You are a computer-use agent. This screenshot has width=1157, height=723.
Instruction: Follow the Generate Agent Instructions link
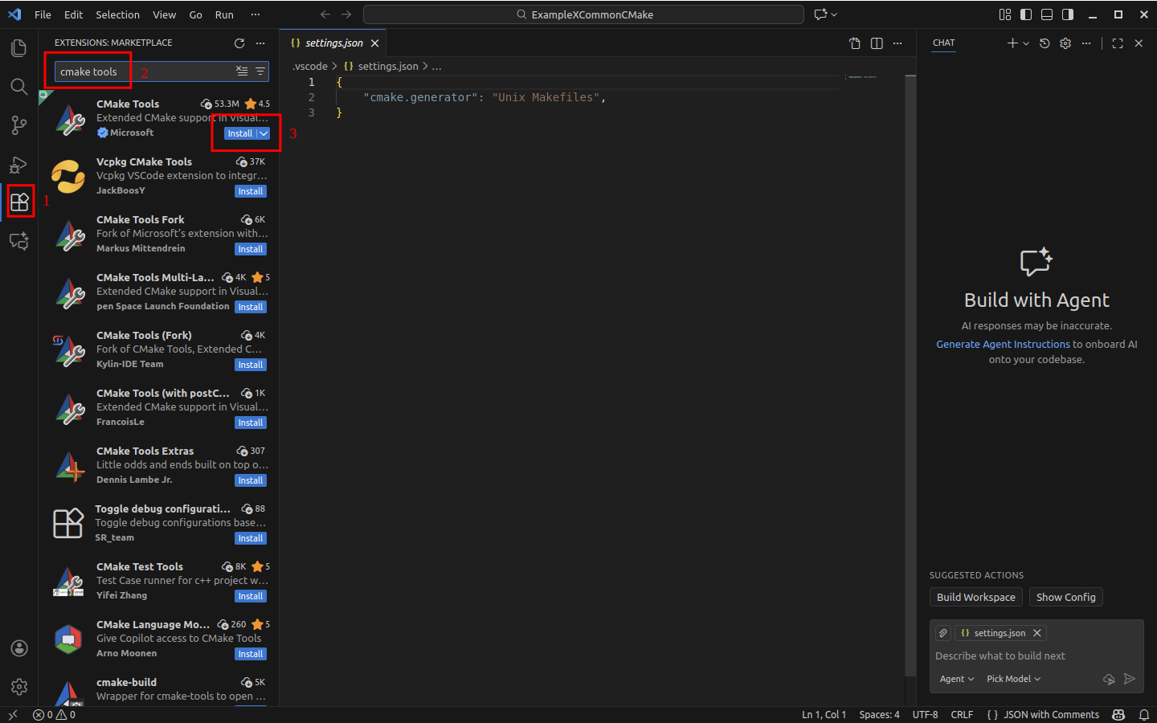[1003, 344]
